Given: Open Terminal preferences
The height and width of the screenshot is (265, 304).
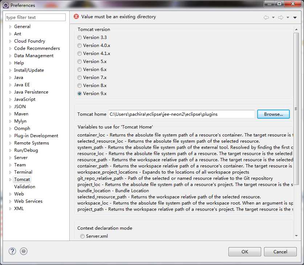Looking at the screenshot, I should 23,172.
